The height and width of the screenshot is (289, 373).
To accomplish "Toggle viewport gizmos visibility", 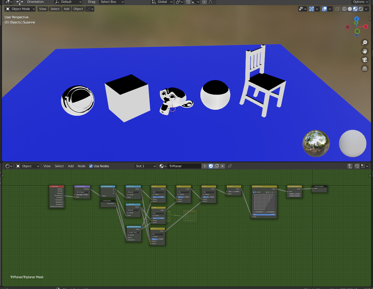I will coord(312,9).
